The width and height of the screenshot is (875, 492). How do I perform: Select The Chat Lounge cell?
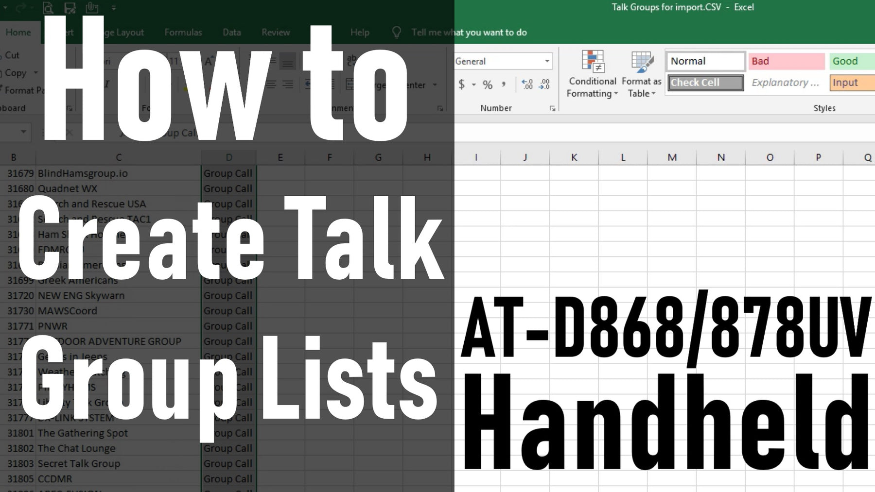(119, 448)
